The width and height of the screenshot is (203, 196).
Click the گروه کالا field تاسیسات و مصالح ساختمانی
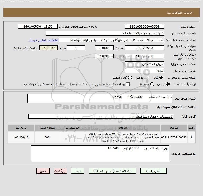pyautogui.click(x=101, y=116)
